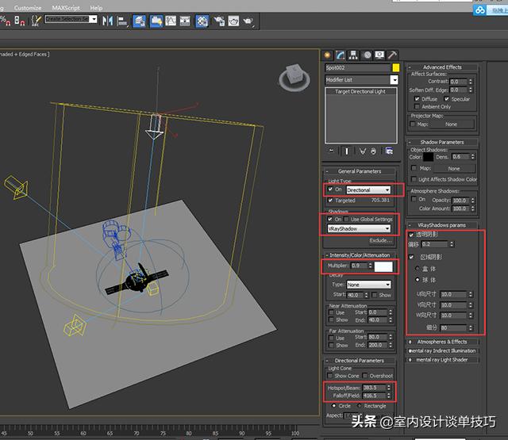Open the Customize menu

[28, 8]
